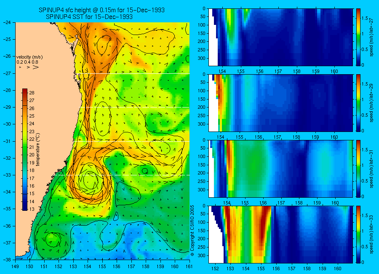
Task: Select the lat=-27 speed section panel
Action: (280, 37)
